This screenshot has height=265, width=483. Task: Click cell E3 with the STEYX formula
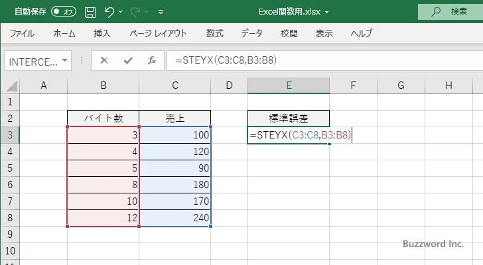pos(289,135)
